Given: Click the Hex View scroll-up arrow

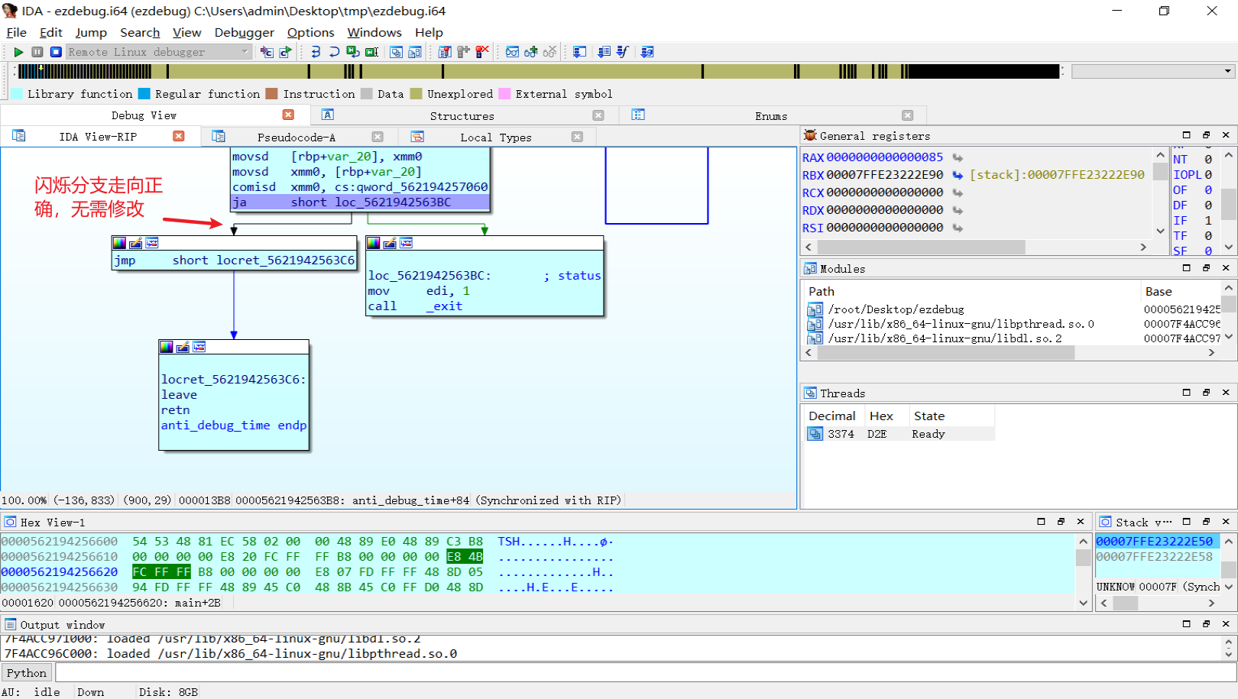Looking at the screenshot, I should coord(1083,541).
